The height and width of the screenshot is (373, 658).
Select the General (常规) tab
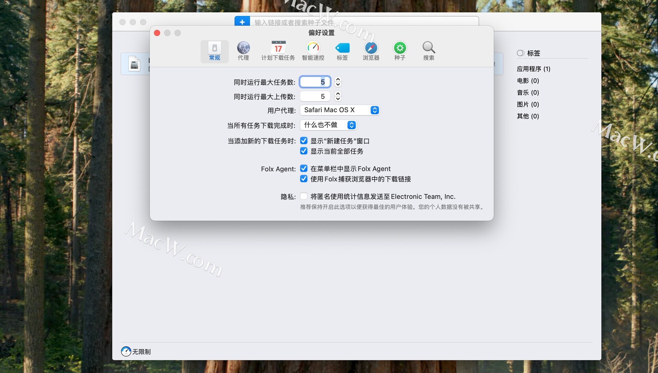point(215,51)
